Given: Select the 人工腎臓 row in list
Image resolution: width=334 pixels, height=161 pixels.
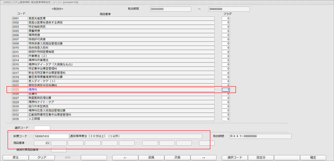Looking at the screenshot, I should 121,119.
